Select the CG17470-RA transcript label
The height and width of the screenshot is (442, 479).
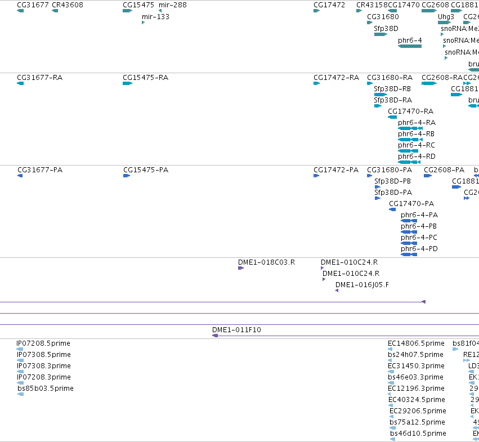(410, 111)
